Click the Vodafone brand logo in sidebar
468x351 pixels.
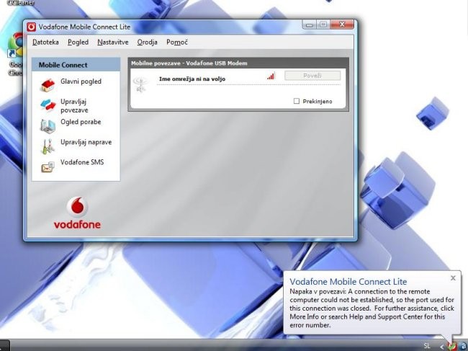click(x=77, y=213)
